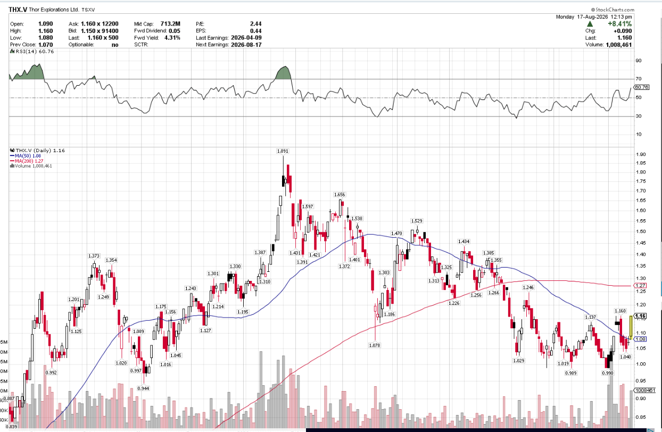Image resolution: width=662 pixels, height=432 pixels.
Task: Click the Fwd Dividend value '0.05'
Action: click(x=175, y=31)
